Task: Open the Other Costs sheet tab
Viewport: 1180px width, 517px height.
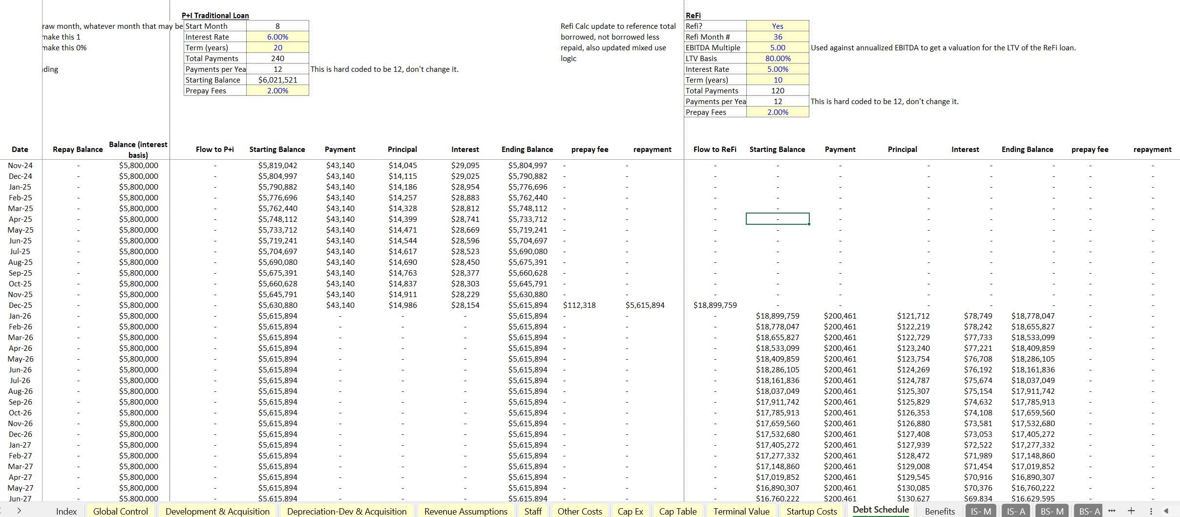Action: click(x=580, y=511)
